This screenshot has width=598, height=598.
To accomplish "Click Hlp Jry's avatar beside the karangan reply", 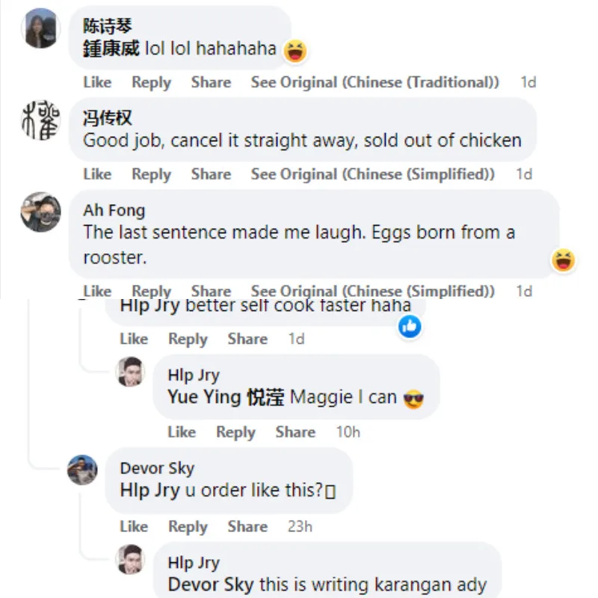I will (131, 559).
